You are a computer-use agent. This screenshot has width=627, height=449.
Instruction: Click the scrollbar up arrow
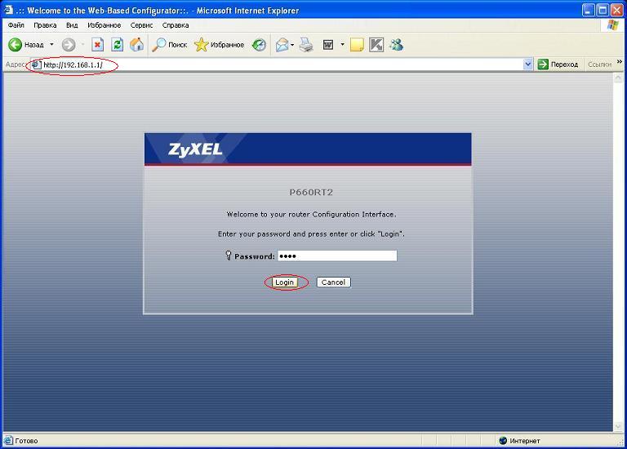(x=618, y=78)
